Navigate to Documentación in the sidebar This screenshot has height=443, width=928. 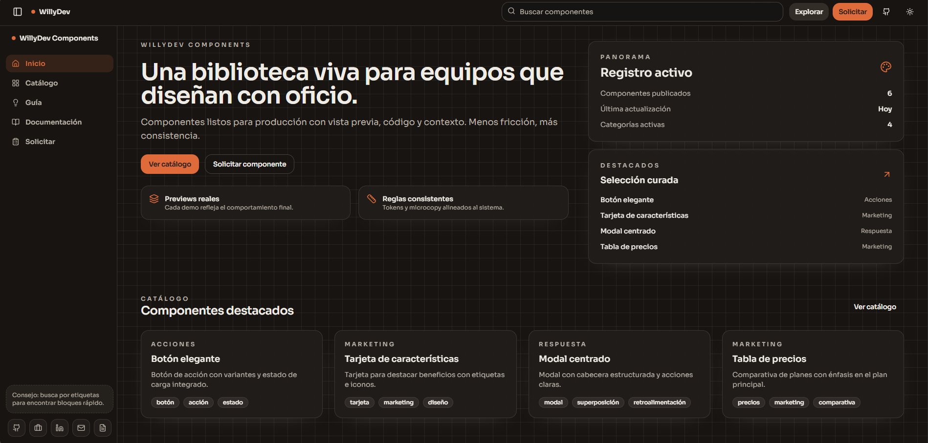pyautogui.click(x=53, y=122)
